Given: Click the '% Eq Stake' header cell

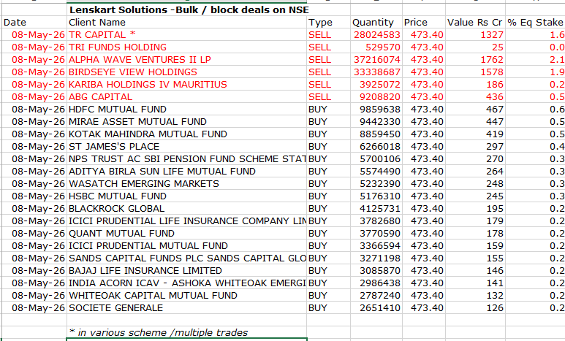Looking at the screenshot, I should click(535, 23).
